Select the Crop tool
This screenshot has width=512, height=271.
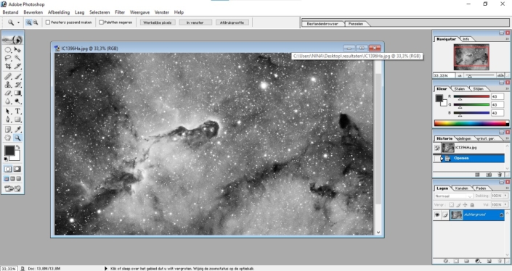(x=8, y=66)
